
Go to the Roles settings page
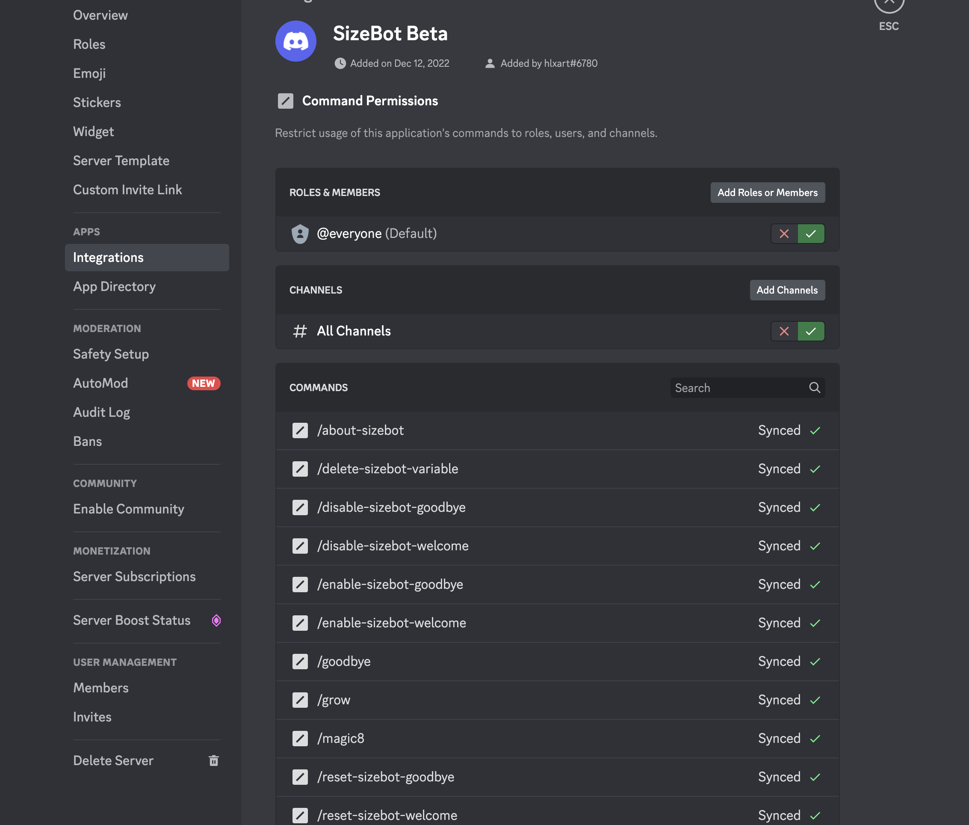point(89,44)
